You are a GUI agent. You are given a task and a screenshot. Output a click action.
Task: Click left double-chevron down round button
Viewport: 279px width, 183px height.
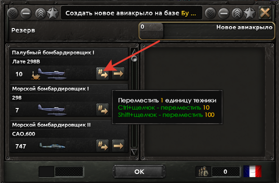point(13,13)
